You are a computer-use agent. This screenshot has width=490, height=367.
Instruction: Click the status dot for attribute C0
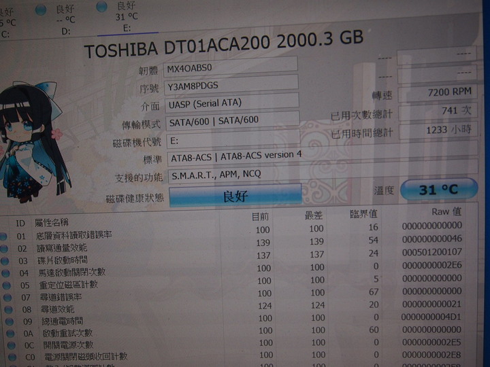[x=12, y=357]
